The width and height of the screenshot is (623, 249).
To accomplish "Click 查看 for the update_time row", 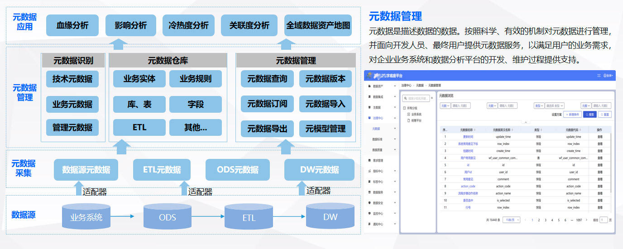I will click(600, 137).
